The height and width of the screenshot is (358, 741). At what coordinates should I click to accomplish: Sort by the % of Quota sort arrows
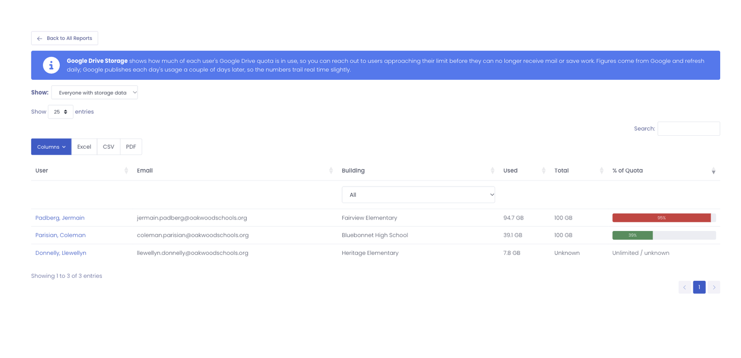[713, 171]
